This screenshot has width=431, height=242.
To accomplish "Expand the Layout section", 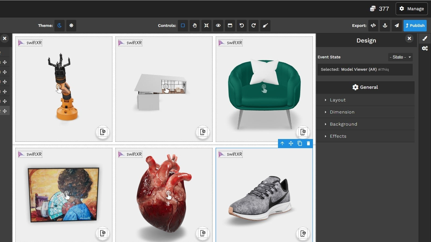I will click(338, 100).
